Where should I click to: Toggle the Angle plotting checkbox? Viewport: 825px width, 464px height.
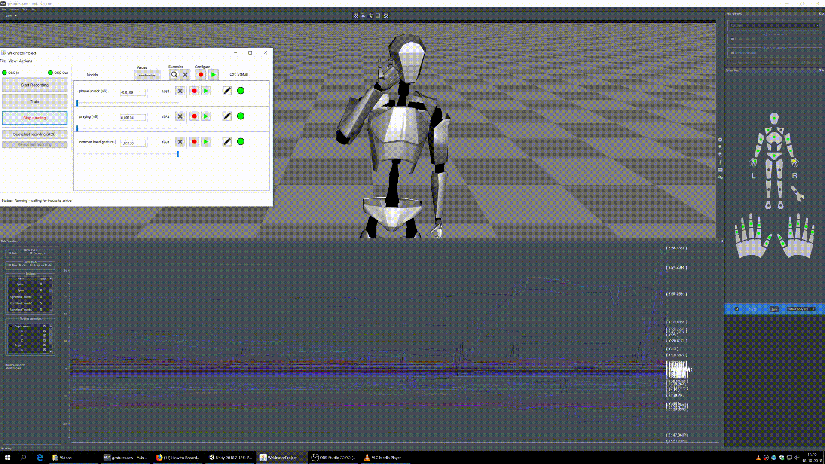tap(44, 345)
